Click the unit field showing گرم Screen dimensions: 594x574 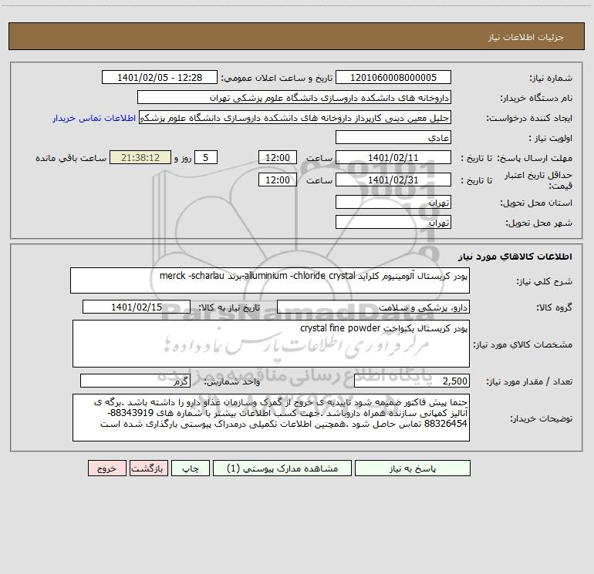pos(135,381)
